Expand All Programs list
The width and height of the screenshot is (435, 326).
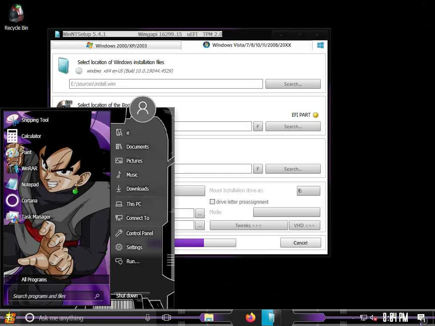pyautogui.click(x=56, y=279)
